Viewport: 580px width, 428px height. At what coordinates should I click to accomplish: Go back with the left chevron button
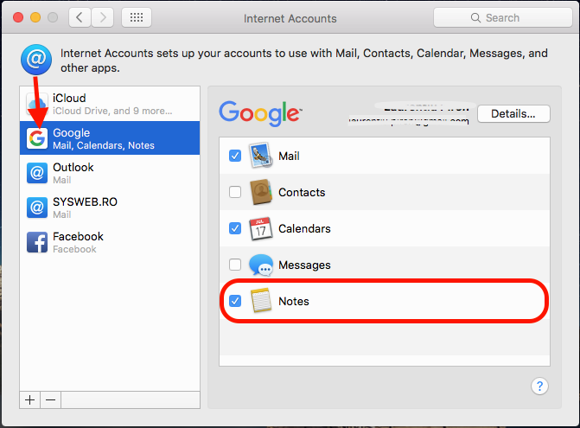point(80,17)
